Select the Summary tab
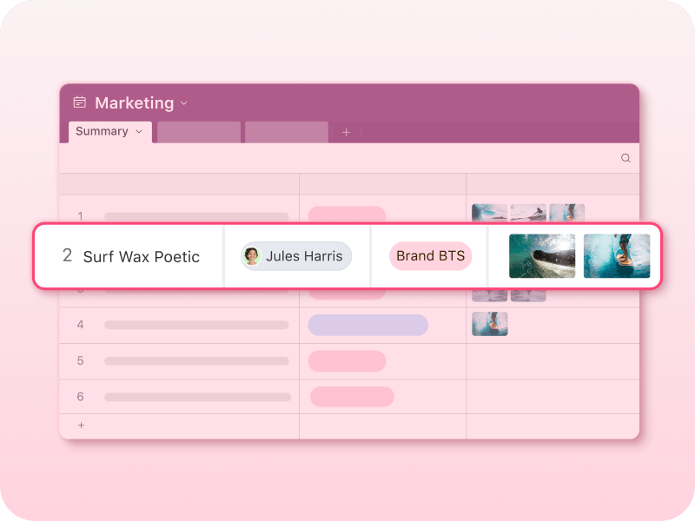Screen dimensions: 695x521 pyautogui.click(x=110, y=132)
